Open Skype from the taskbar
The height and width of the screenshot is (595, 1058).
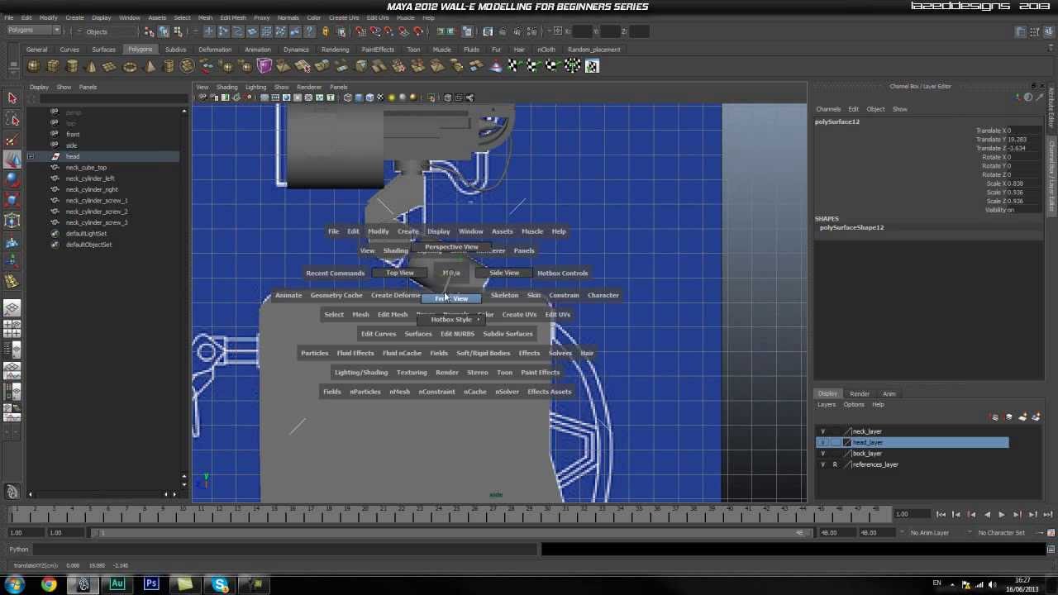pos(220,585)
